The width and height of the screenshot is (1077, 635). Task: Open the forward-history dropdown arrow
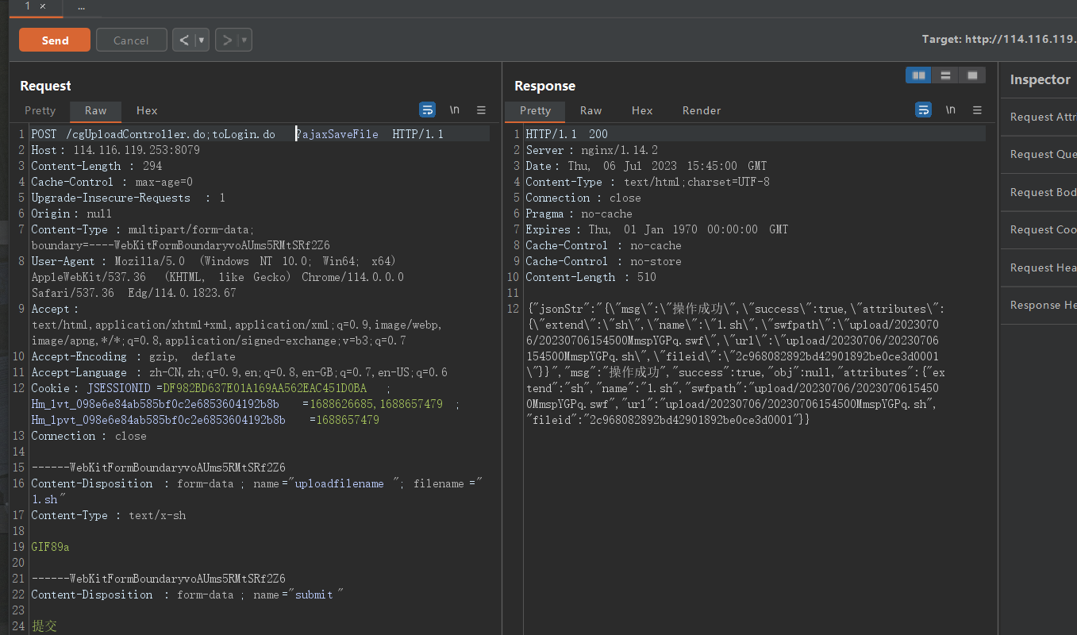pos(244,40)
